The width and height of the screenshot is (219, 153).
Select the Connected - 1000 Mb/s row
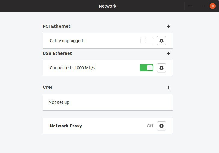[108, 68]
